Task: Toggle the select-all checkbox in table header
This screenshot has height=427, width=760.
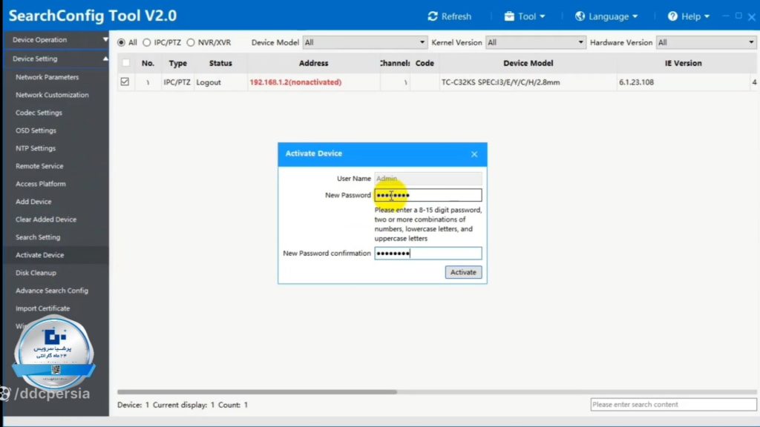Action: (126, 63)
